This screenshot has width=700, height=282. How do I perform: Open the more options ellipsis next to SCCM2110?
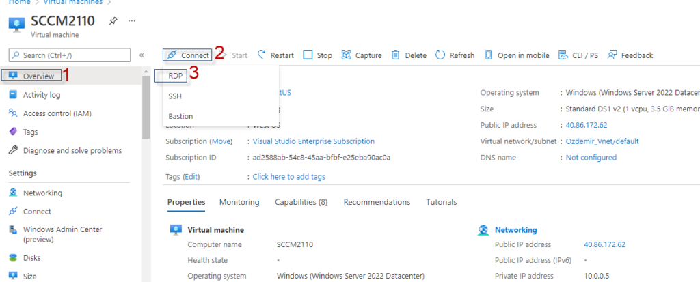tap(131, 21)
